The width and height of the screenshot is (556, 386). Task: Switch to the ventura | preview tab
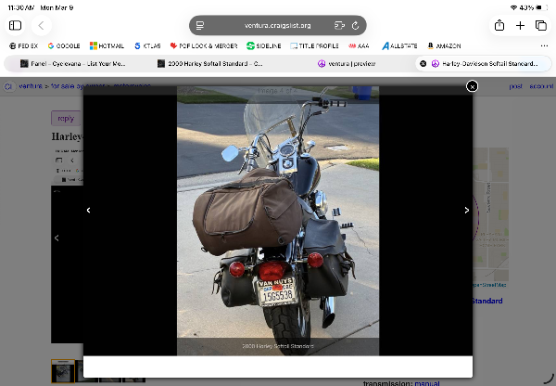click(x=347, y=64)
